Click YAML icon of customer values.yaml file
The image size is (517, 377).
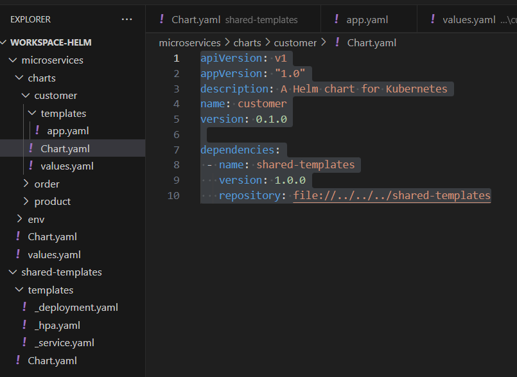(31, 166)
